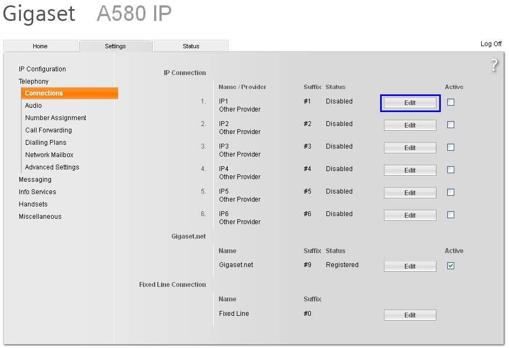Click the 'Name / Provider' column header
Screen dimensions: 509x348
tap(242, 87)
